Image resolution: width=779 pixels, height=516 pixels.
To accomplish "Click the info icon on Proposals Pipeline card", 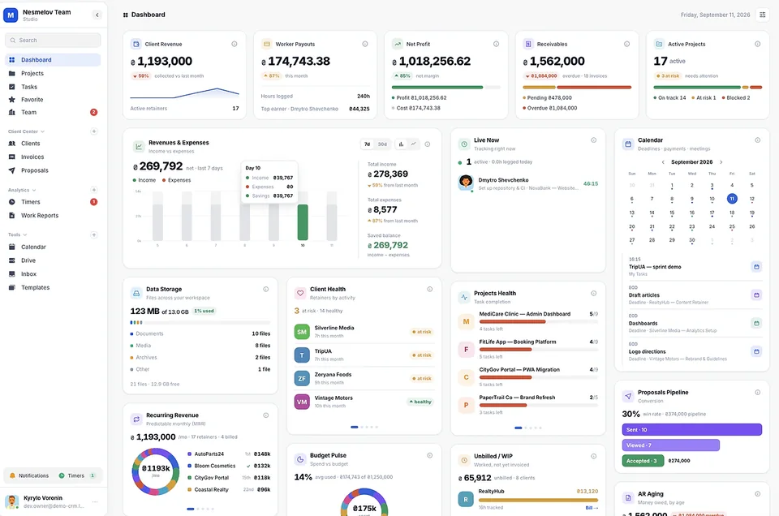I will [758, 393].
